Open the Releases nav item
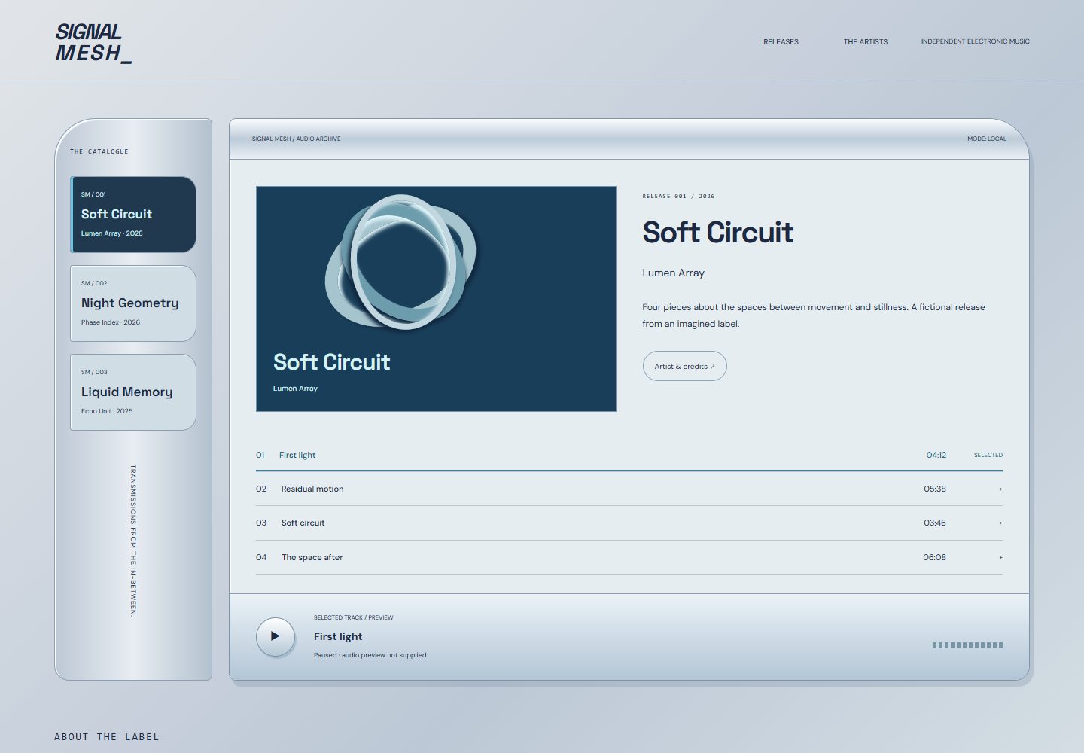Image resolution: width=1084 pixels, height=753 pixels. tap(781, 42)
